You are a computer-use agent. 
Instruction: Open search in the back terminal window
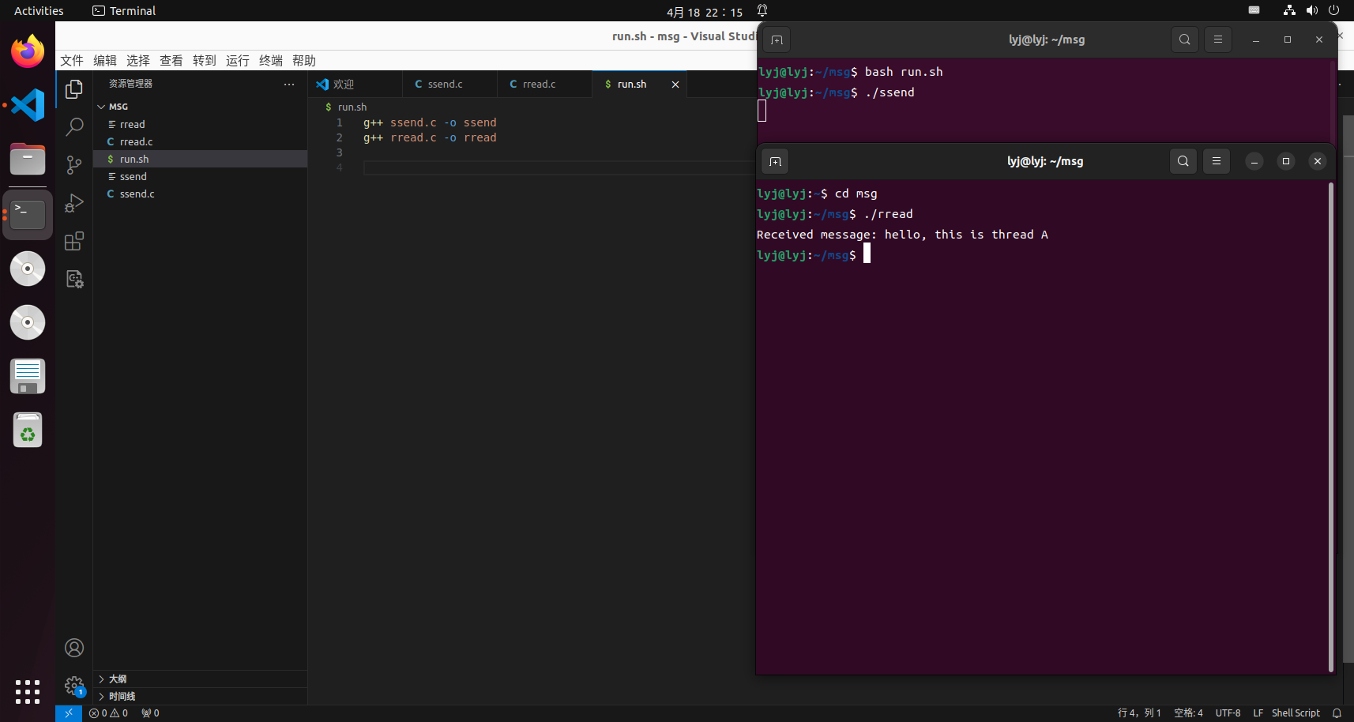pos(1184,39)
